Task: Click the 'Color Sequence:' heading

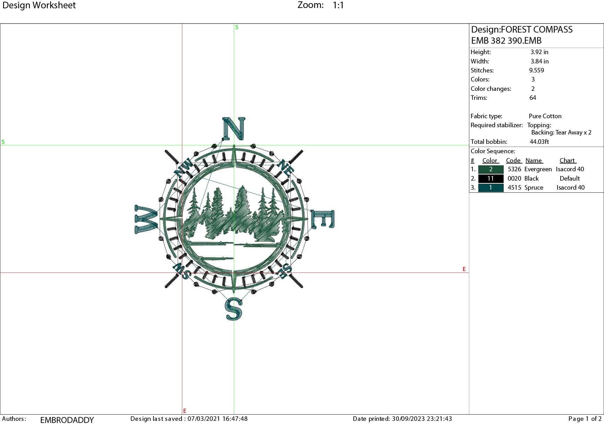Action: click(493, 151)
